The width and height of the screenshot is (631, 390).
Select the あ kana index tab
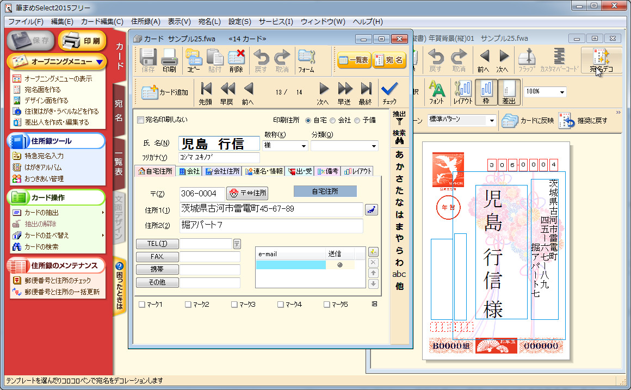pyautogui.click(x=399, y=154)
